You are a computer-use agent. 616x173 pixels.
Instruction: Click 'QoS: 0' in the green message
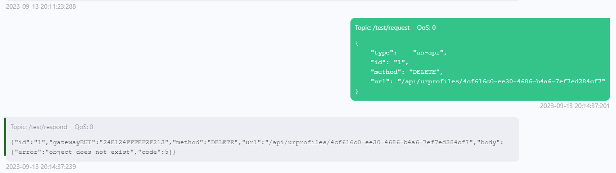coord(426,28)
